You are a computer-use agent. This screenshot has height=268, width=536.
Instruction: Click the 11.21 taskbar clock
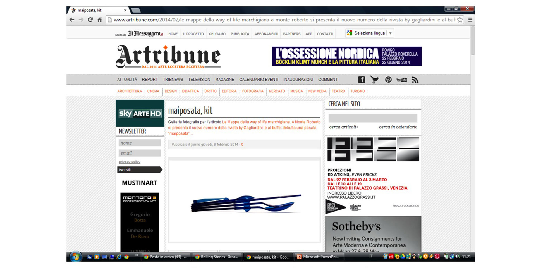(466, 257)
